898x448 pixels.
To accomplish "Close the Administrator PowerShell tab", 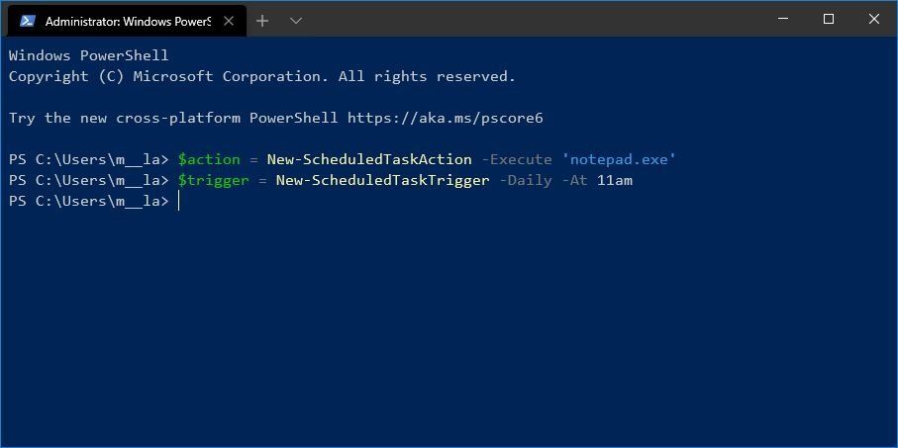I will pyautogui.click(x=229, y=21).
